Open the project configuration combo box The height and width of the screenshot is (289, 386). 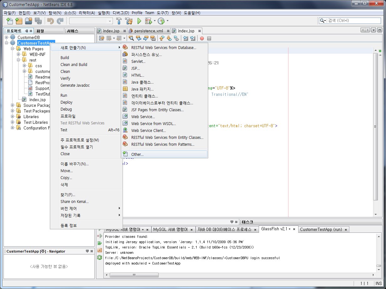[91, 21]
